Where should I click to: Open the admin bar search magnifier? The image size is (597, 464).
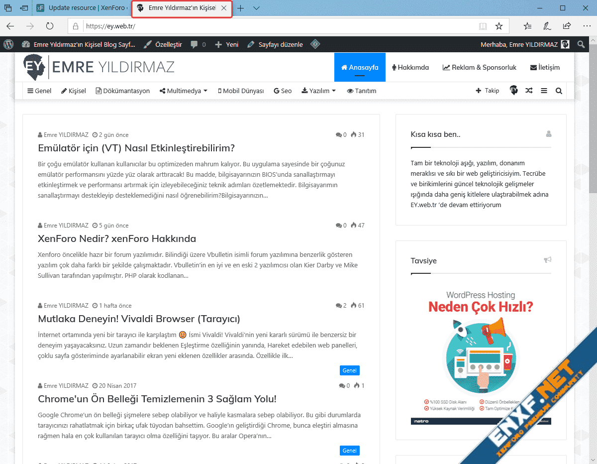[x=581, y=44]
